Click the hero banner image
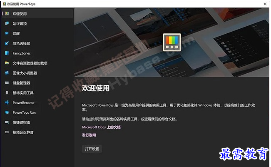 [x=172, y=42]
